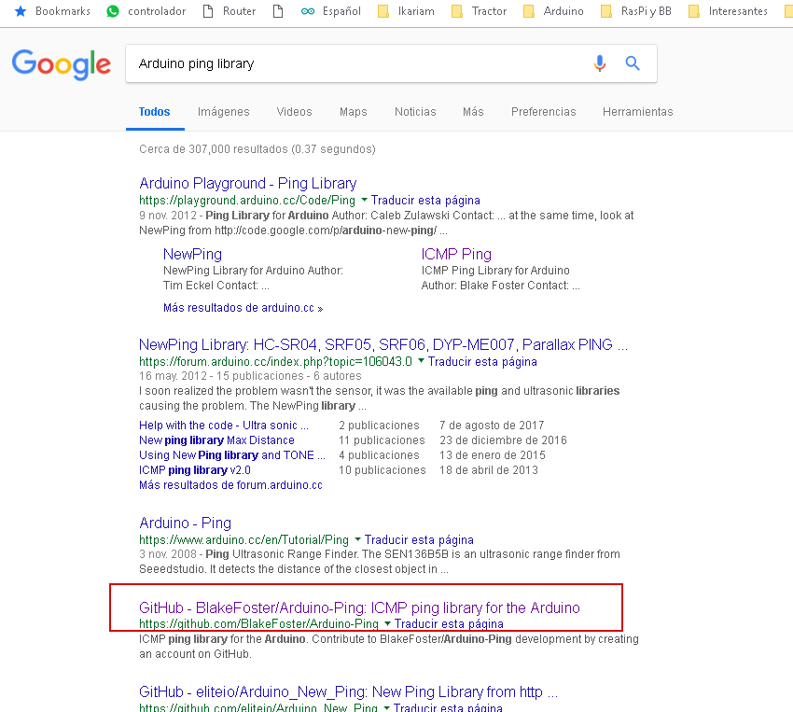Image resolution: width=793 pixels, height=712 pixels.
Task: Click '23 de diciembre de 2016' date
Action: [x=503, y=440]
